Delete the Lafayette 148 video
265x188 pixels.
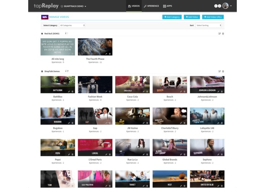coord(222,123)
